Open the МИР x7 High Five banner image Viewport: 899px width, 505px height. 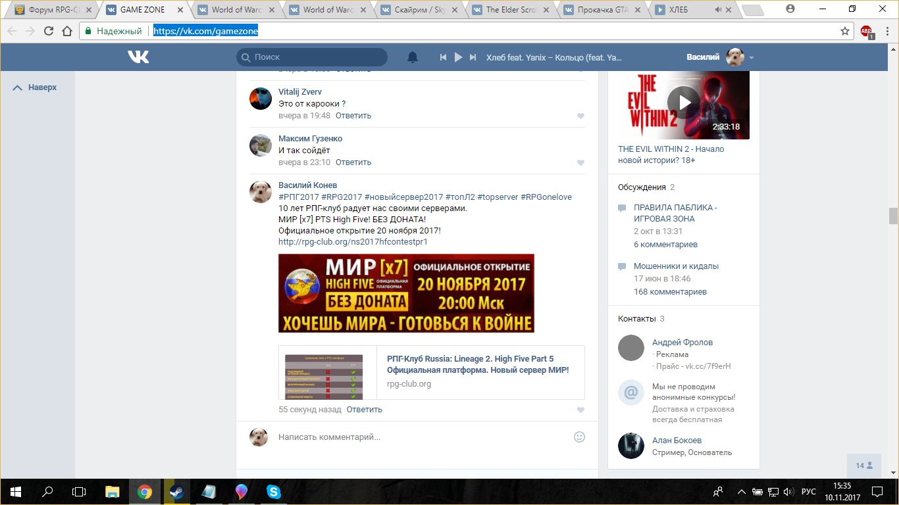(x=406, y=293)
